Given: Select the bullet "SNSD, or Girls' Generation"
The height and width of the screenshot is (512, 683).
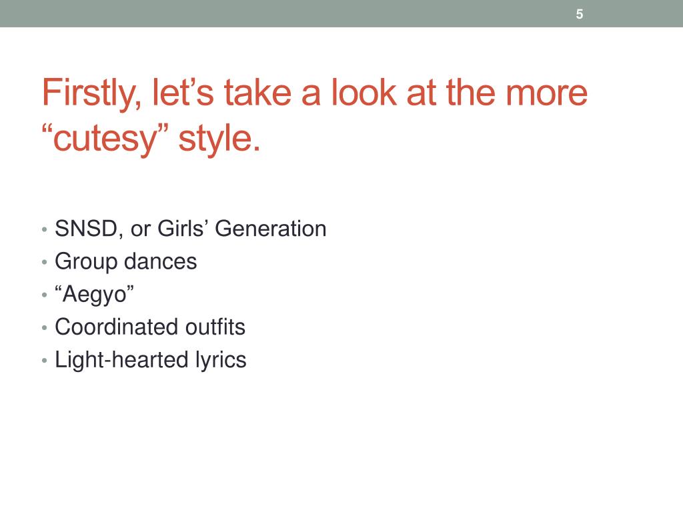Looking at the screenshot, I should (x=190, y=229).
